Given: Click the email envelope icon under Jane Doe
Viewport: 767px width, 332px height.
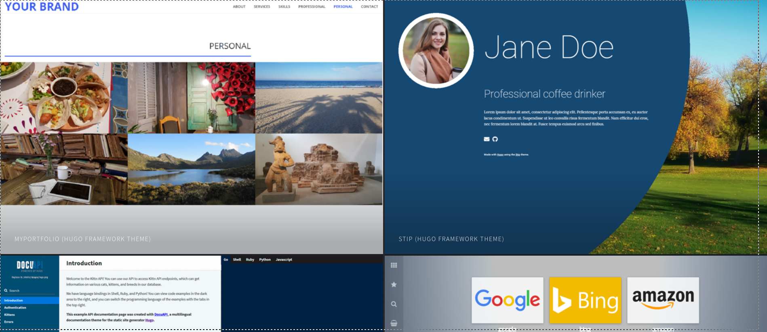Looking at the screenshot, I should (487, 139).
